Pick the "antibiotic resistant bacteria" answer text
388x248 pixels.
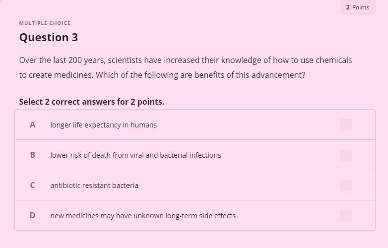(94, 186)
